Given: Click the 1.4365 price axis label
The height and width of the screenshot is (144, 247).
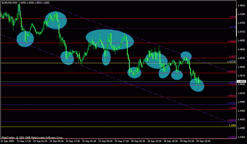Looking at the screenshot, I should [241, 137].
